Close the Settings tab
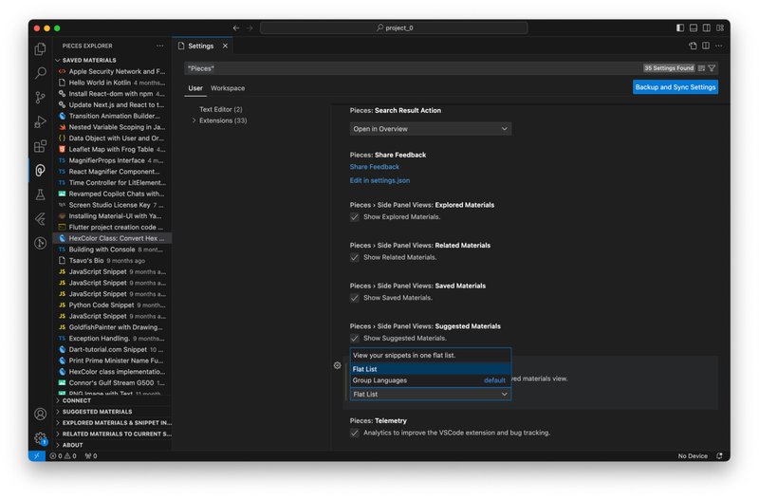 pos(225,46)
